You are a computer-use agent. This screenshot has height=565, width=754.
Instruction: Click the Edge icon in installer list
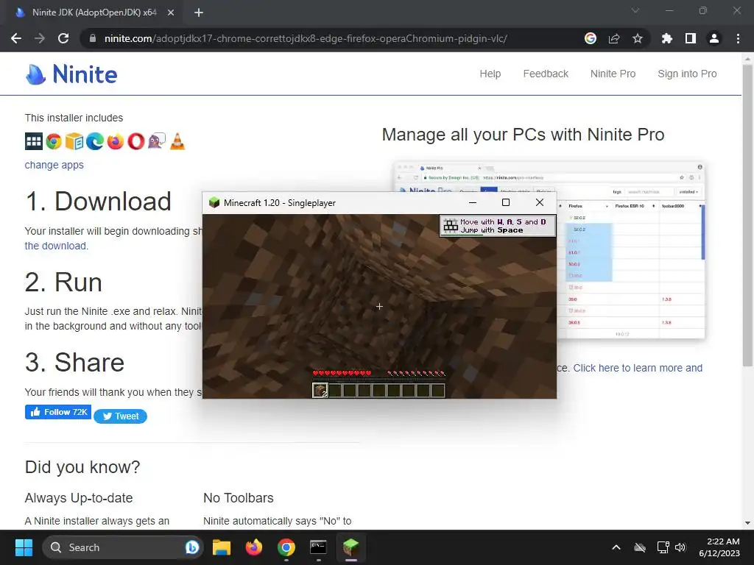pos(95,141)
